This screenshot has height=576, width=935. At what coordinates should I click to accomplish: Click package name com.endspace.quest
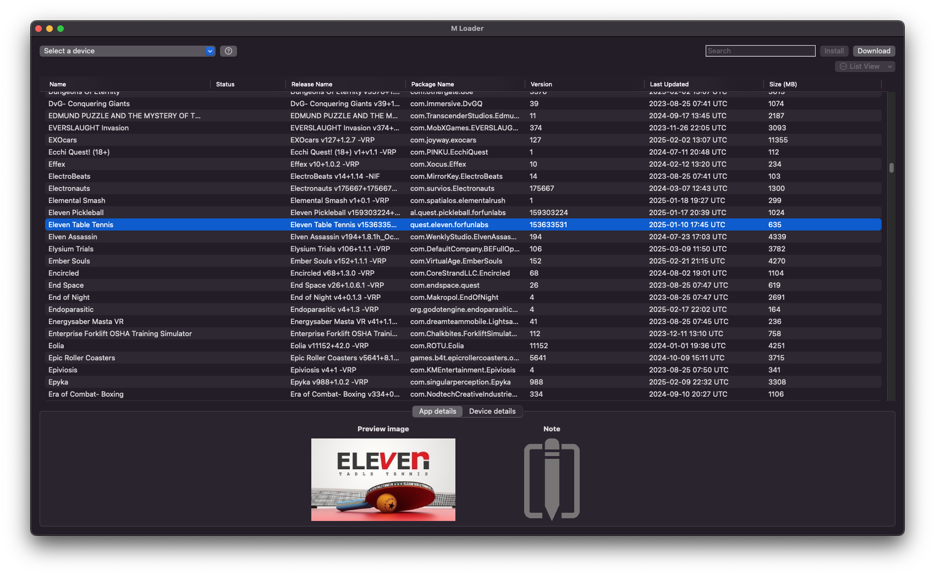[445, 286]
